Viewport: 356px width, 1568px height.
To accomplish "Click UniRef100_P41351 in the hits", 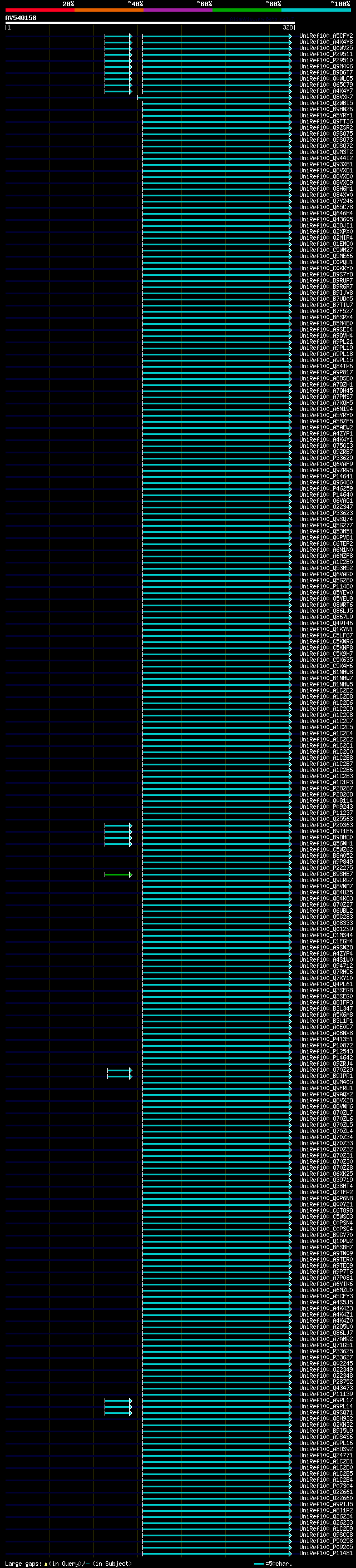I will click(326, 1040).
